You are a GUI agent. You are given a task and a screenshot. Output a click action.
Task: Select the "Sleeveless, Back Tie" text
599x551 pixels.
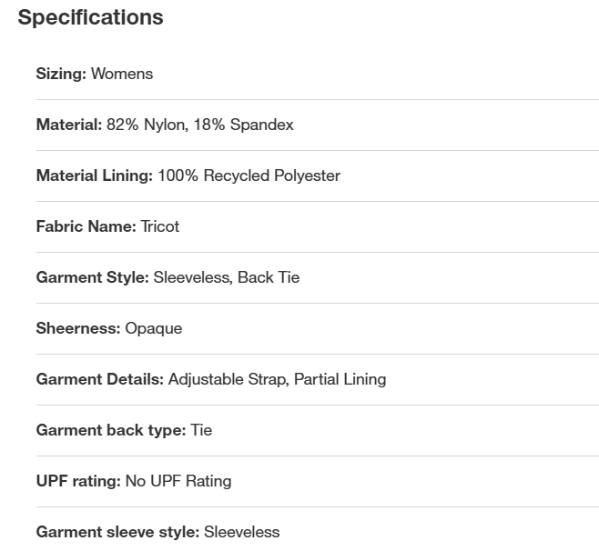(x=227, y=277)
